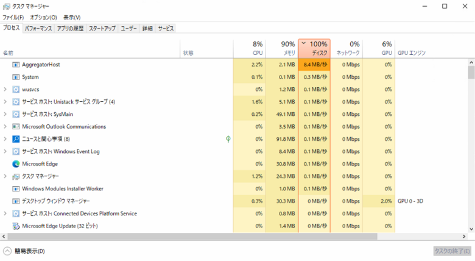Viewport: 475px width, 261px height.
Task: Select the Windows Modules Installer Worker name
Action: (x=63, y=189)
